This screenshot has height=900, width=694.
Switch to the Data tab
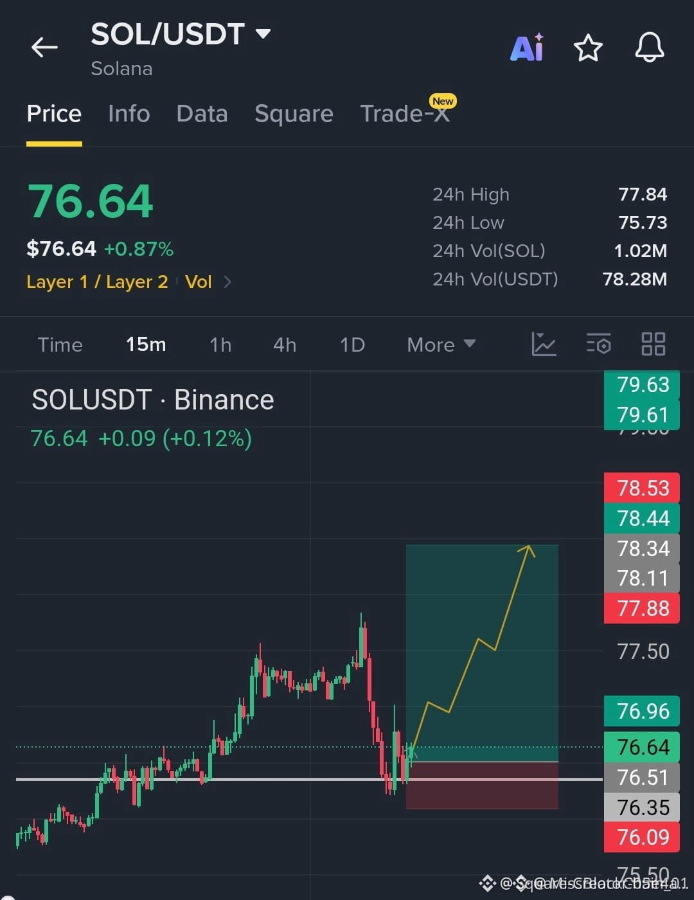(202, 114)
